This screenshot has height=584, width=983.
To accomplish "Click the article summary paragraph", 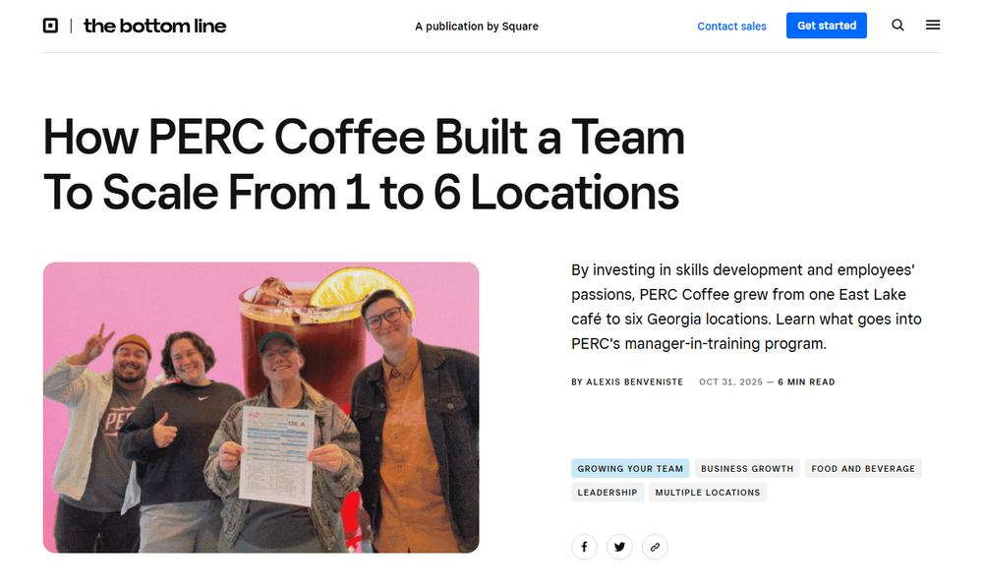I will point(746,307).
